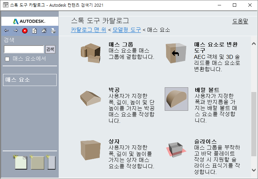Minimize the content browser window
This screenshot has width=258, height=179.
219,5
